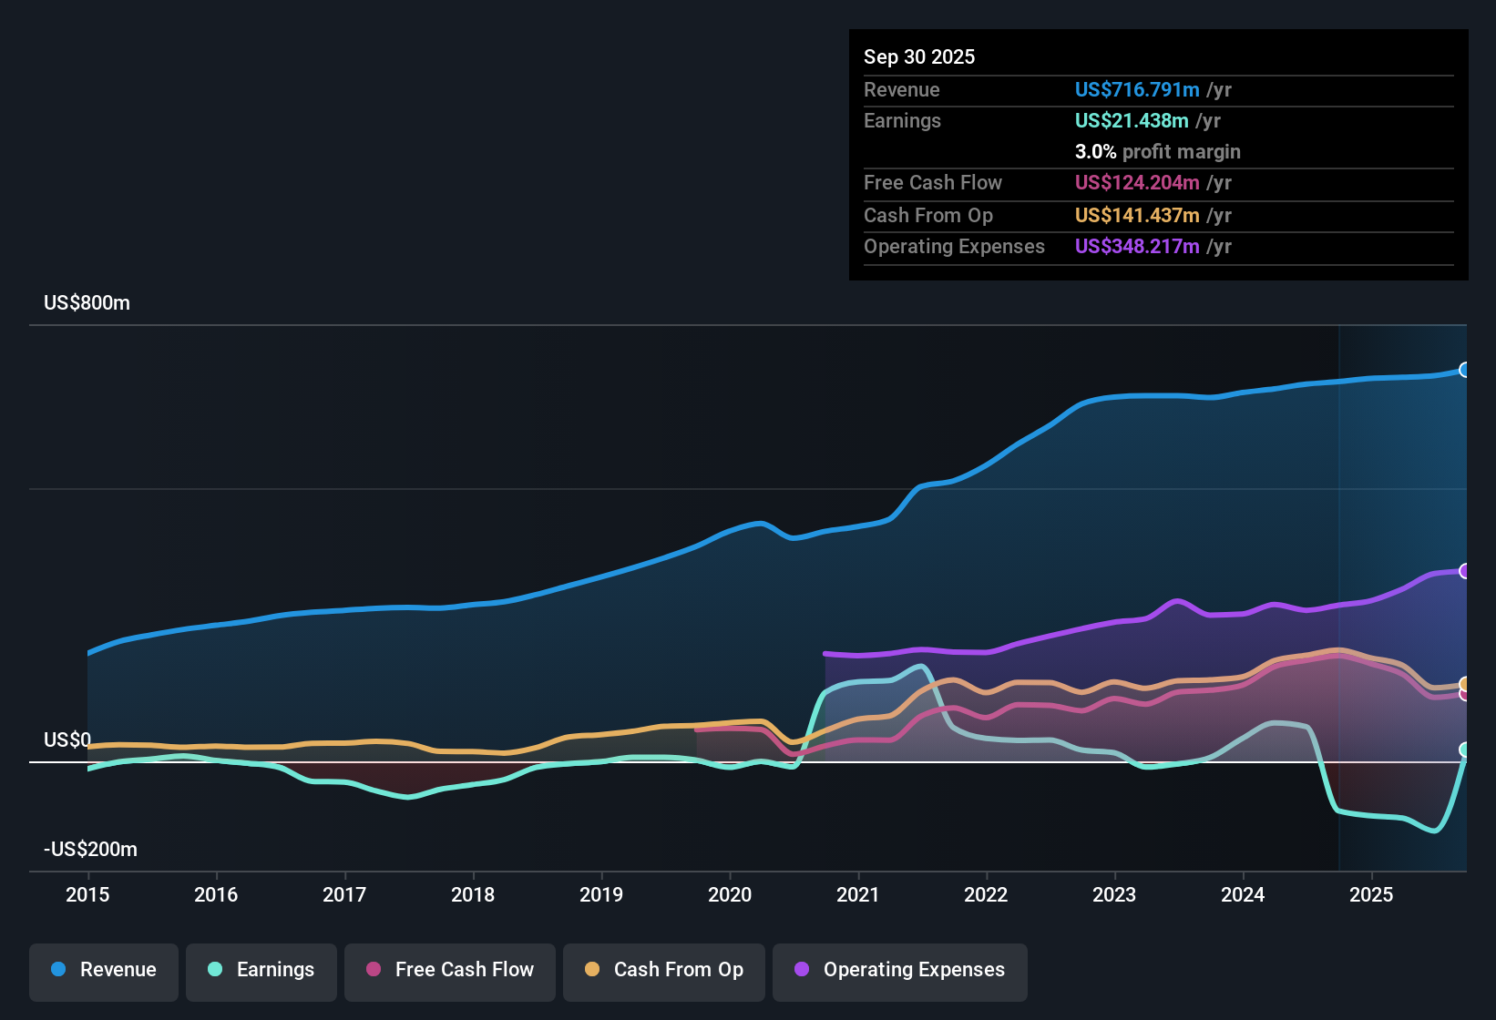Select the Revenue endpoint marker on the chart
Image resolution: width=1496 pixels, height=1020 pixels.
[1464, 370]
